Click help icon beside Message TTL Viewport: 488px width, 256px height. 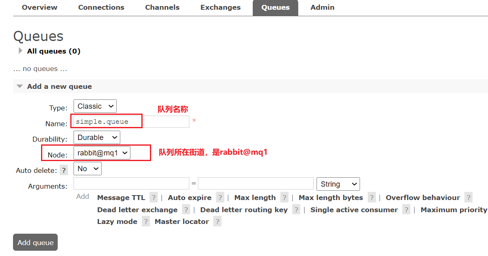[153, 198]
